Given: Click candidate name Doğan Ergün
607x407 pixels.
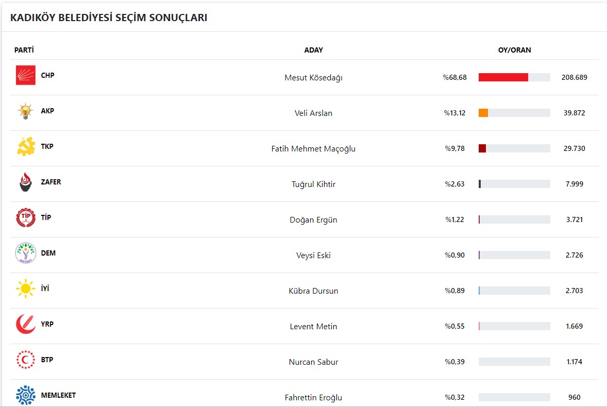Looking at the screenshot, I should [314, 220].
